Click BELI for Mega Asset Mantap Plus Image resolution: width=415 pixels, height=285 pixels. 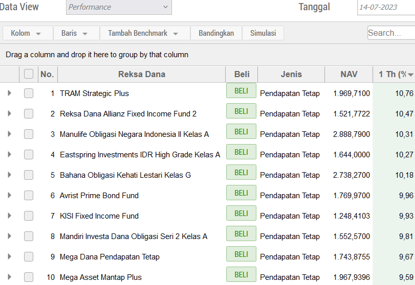point(241,274)
